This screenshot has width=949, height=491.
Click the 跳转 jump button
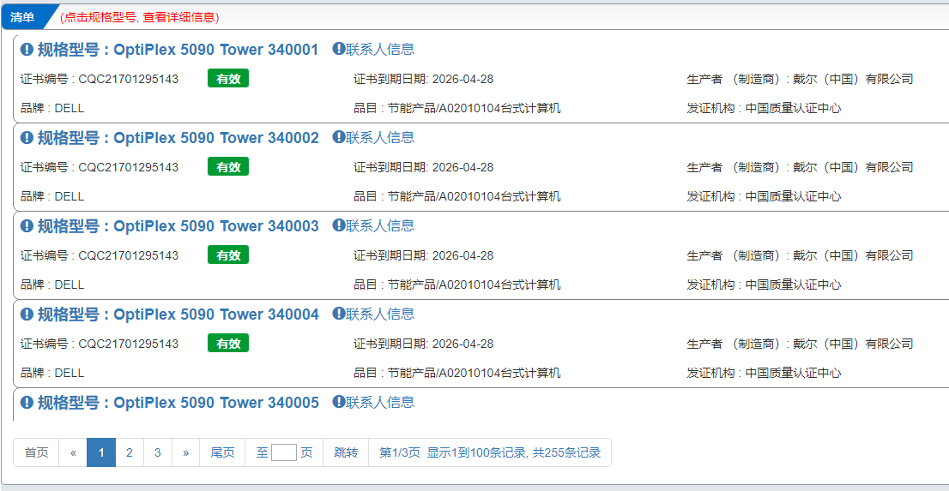[346, 452]
